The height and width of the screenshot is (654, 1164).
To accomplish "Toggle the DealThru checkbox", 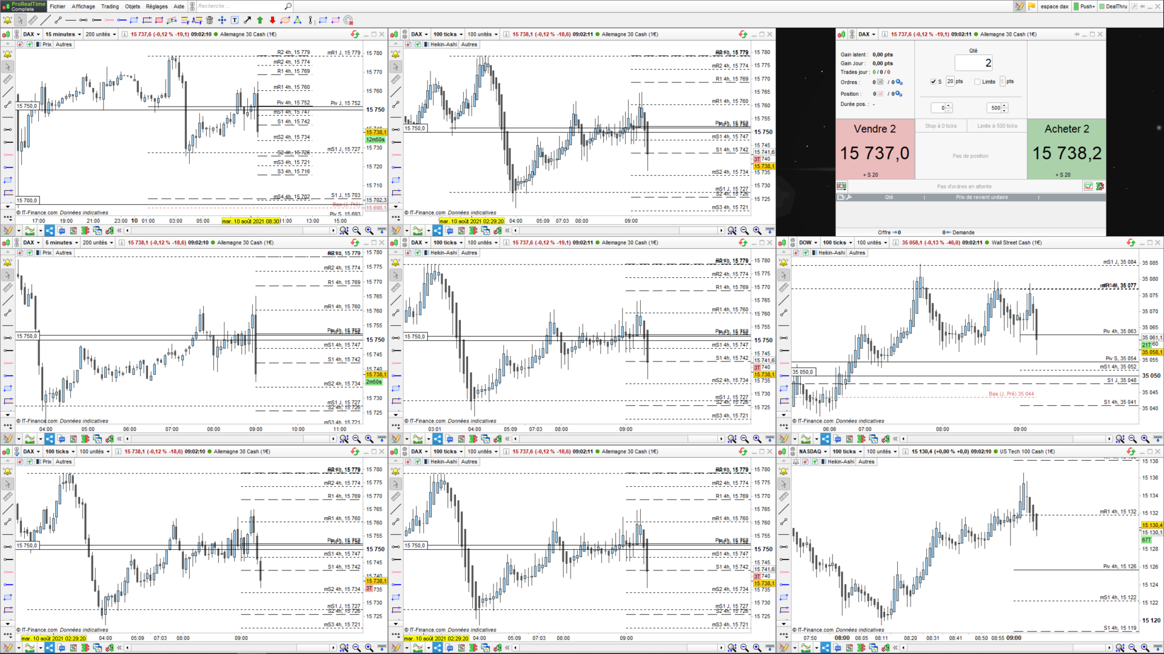I will (1102, 7).
